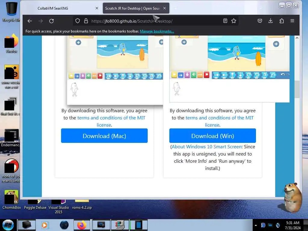Viewport: 308px width, 231px height.
Task: Select the 'none of yo' desktop icon
Action: pyautogui.click(x=11, y=171)
